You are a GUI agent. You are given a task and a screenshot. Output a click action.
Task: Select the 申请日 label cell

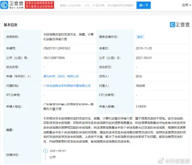coord(115,48)
